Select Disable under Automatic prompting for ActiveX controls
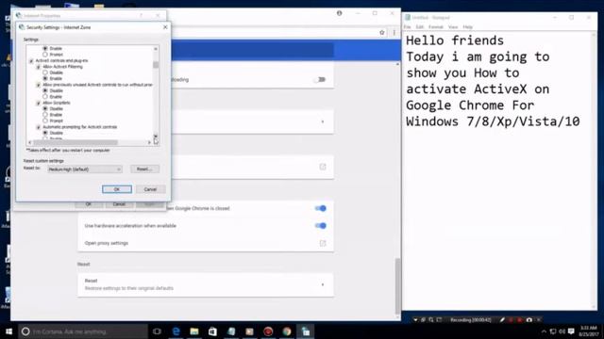The image size is (604, 339). point(45,133)
